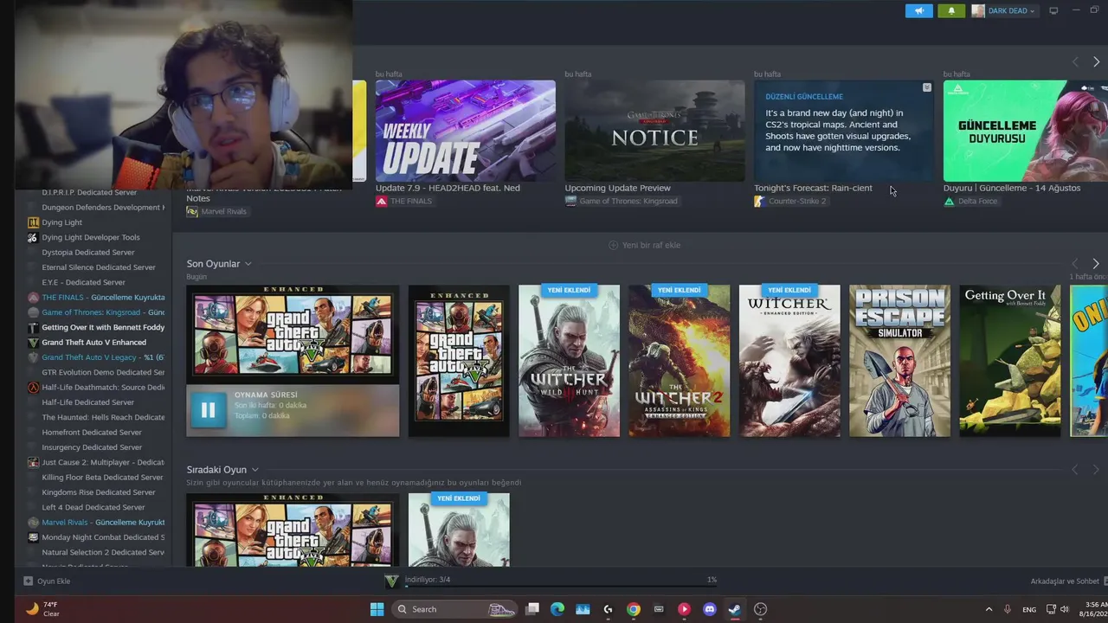This screenshot has height=623, width=1108.
Task: Click the Windows taskbar Search box
Action: pos(454,609)
